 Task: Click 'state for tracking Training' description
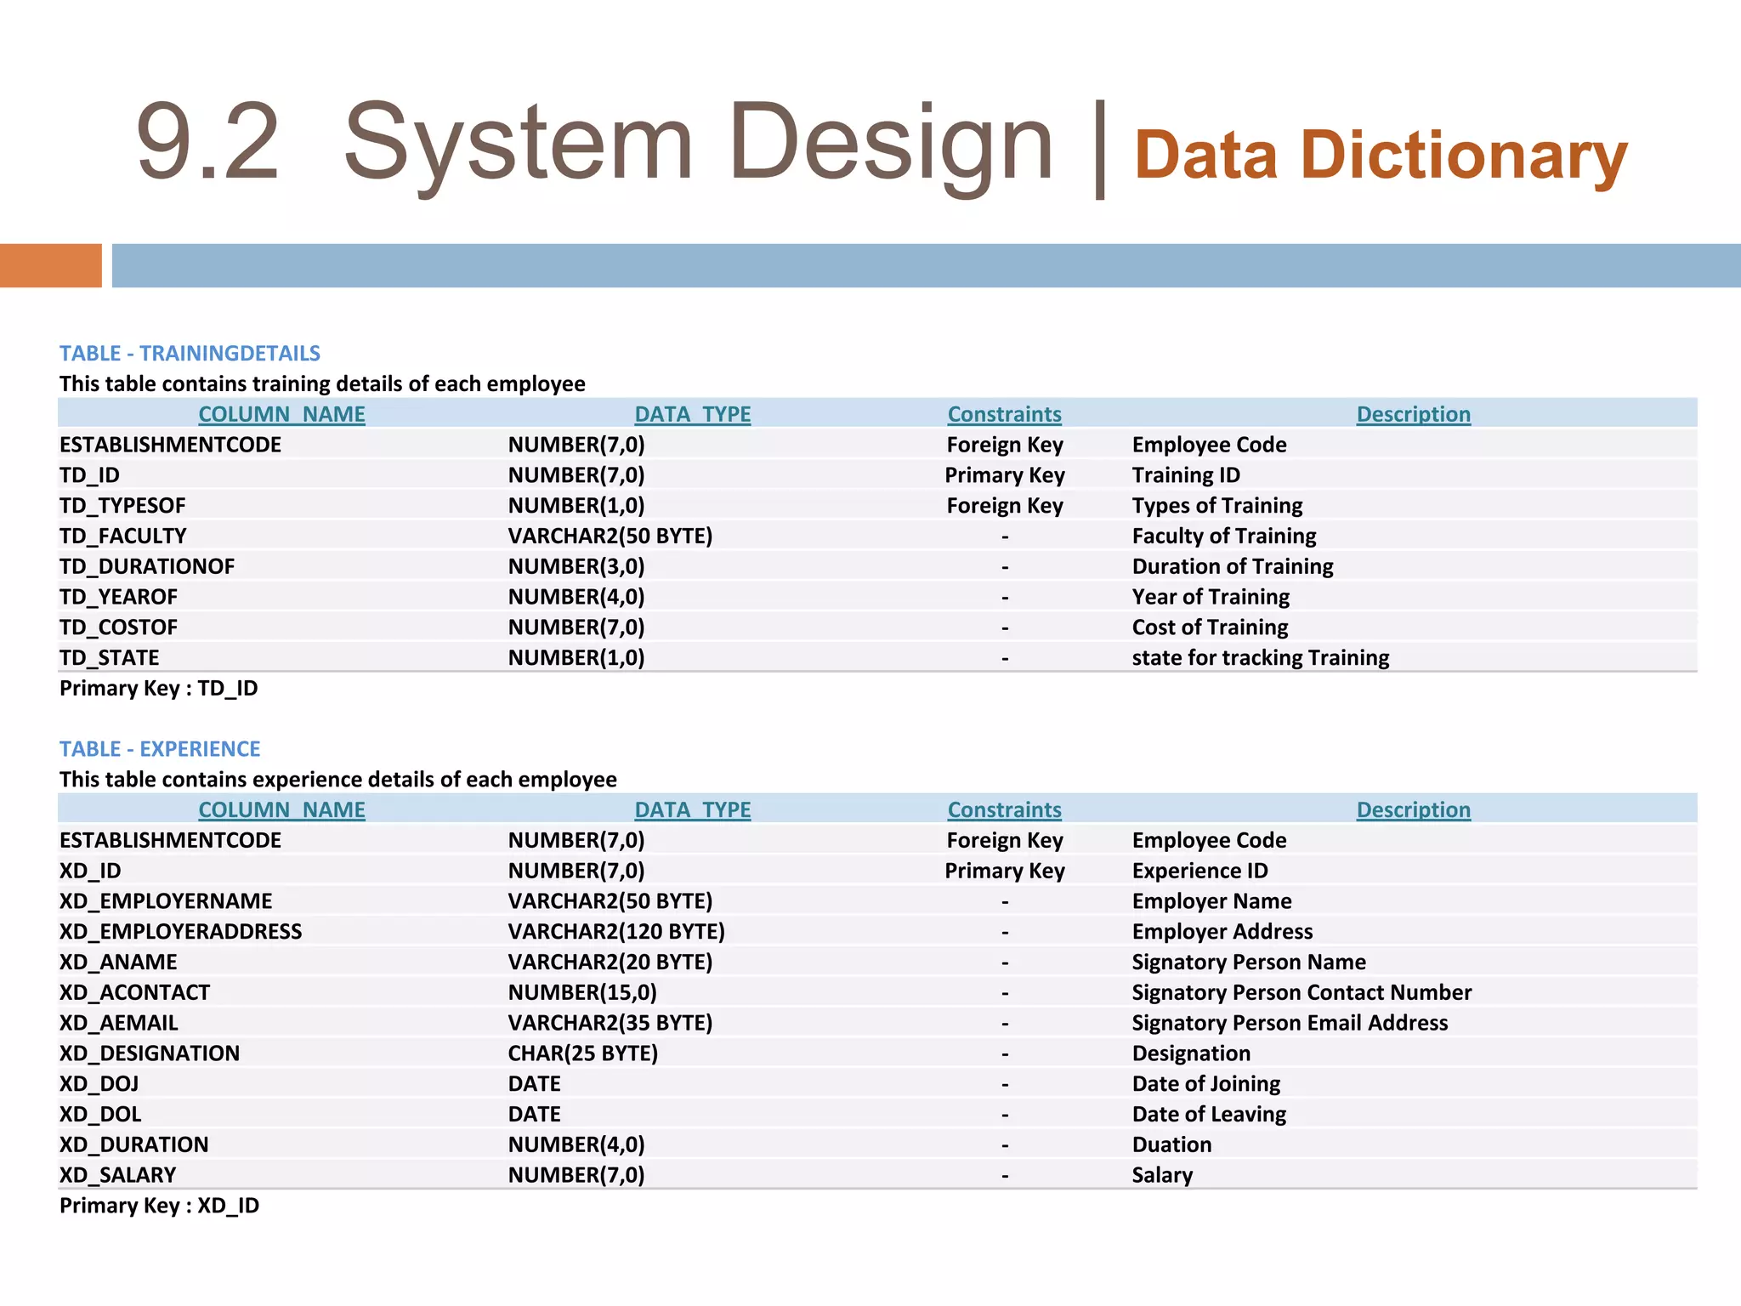coord(1261,658)
